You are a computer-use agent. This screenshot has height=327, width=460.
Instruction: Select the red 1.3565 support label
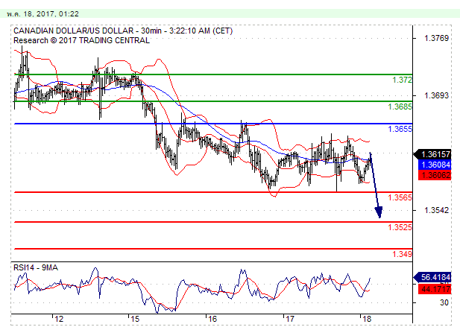tap(400, 197)
